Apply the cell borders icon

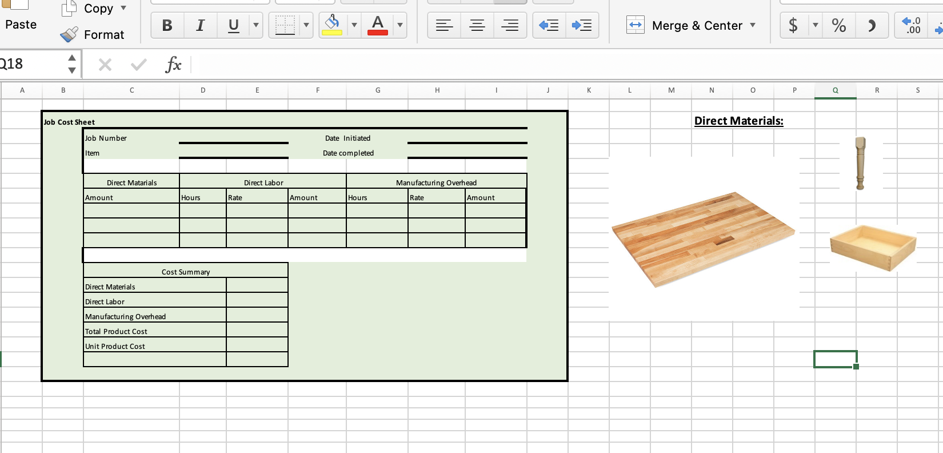(285, 25)
